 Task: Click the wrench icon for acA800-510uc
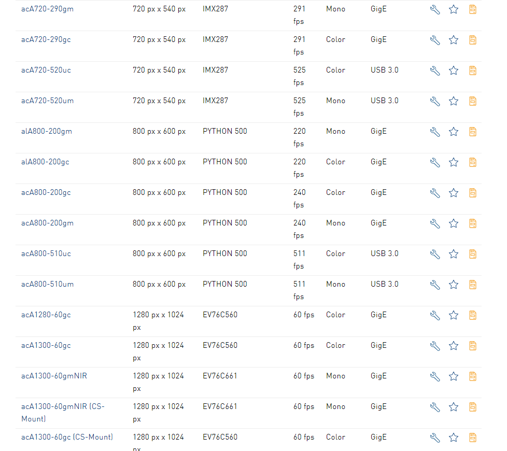[435, 254]
